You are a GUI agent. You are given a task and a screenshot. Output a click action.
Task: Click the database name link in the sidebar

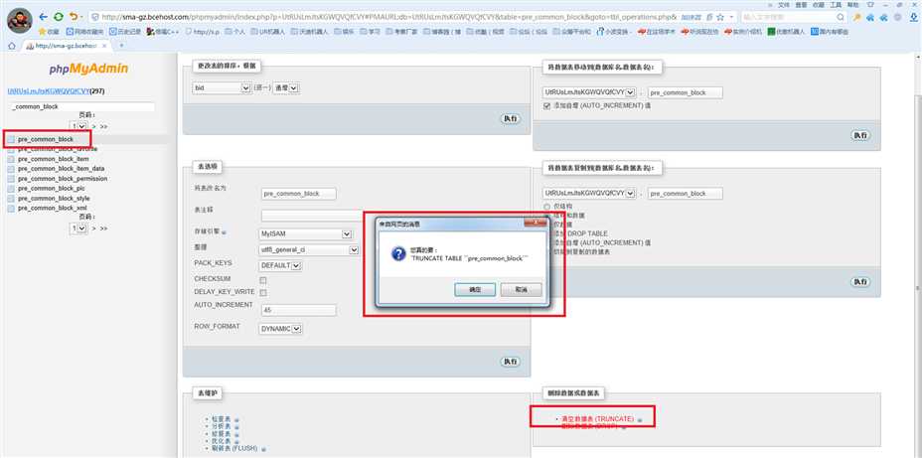49,91
